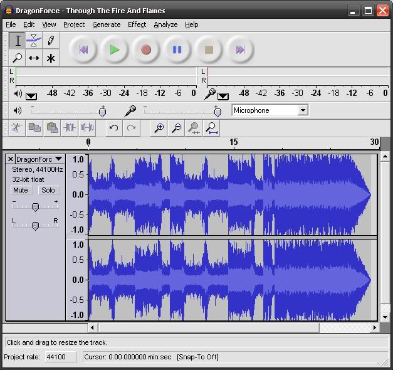Click the track gain slider handle
393x370 pixels.
click(35, 207)
